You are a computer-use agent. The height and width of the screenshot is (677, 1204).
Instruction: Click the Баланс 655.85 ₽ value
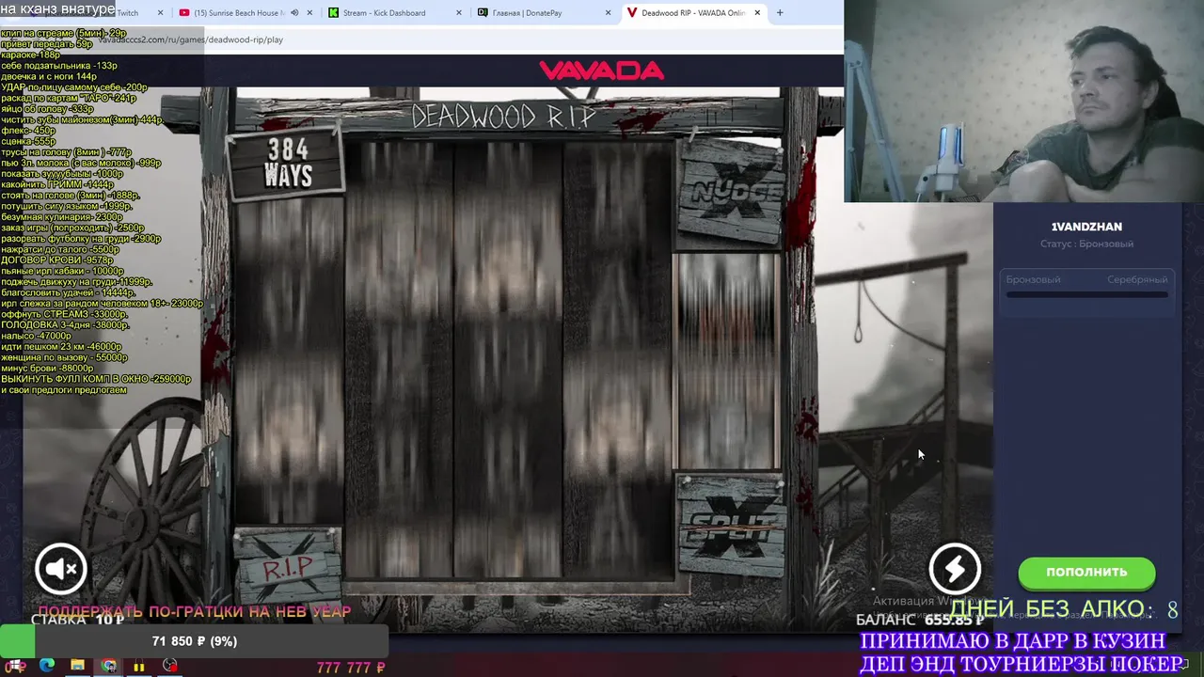[920, 620]
